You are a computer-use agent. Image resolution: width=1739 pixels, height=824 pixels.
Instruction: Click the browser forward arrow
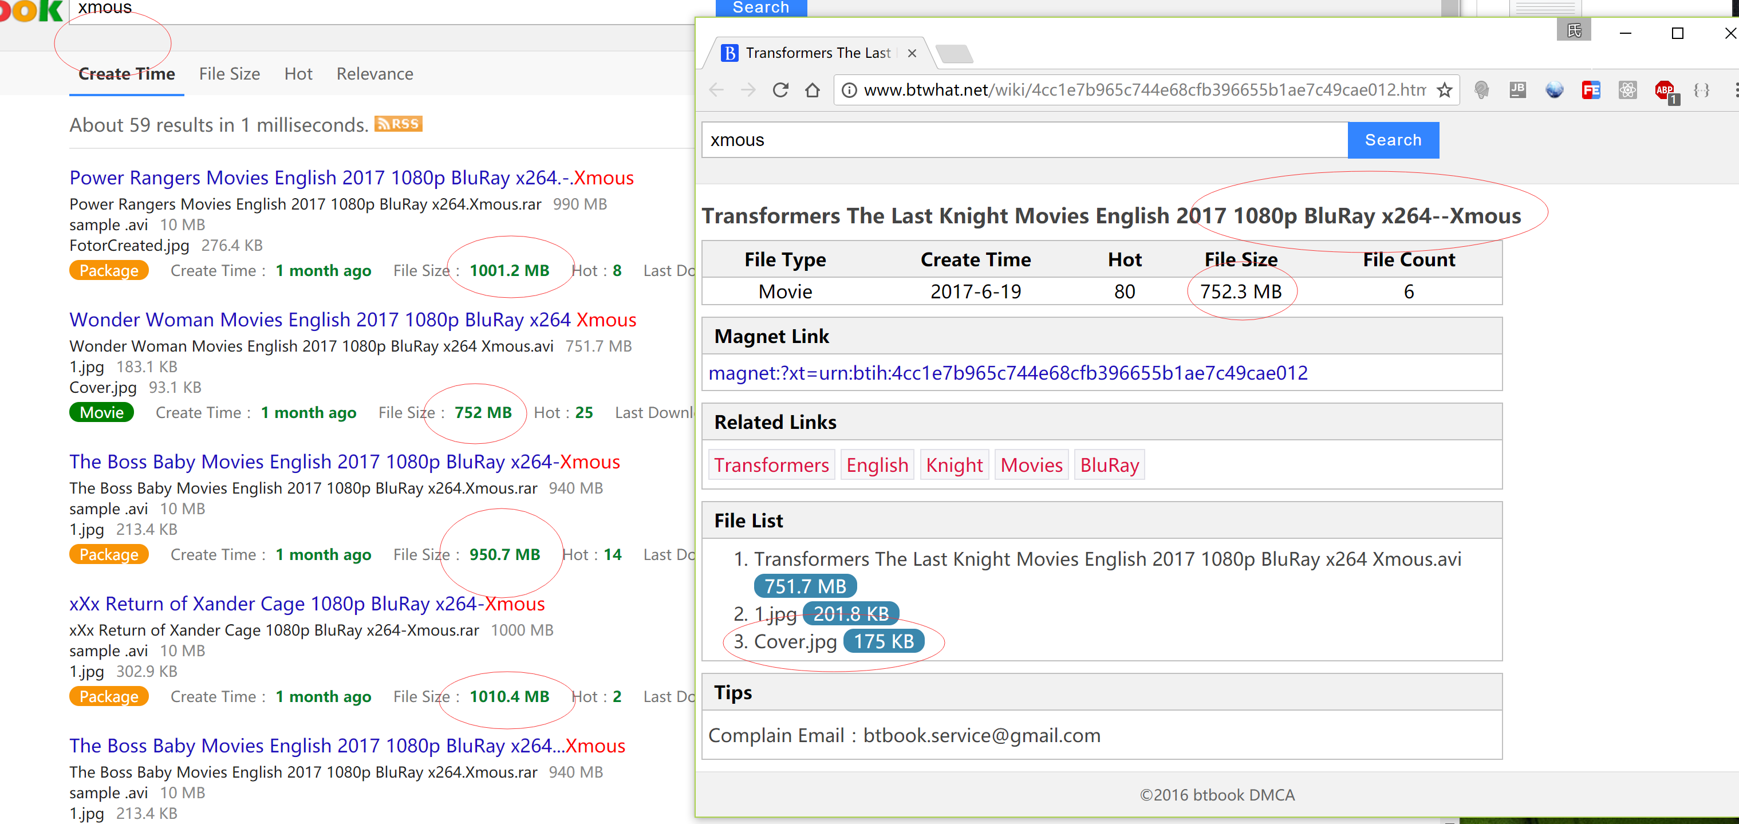pyautogui.click(x=748, y=90)
